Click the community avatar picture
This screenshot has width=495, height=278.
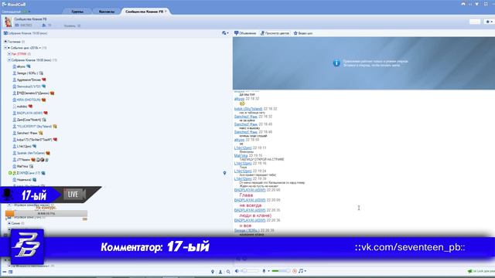pos(8,22)
